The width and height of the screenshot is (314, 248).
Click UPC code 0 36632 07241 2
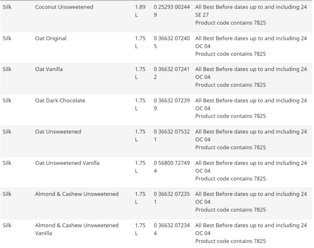[x=172, y=73]
